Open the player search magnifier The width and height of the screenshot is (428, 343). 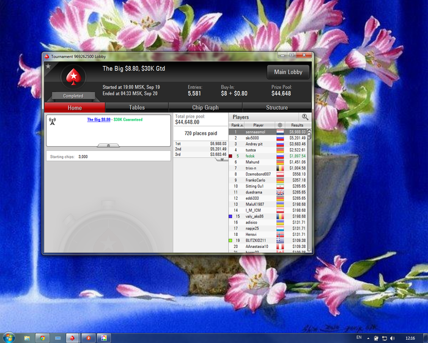[x=305, y=117]
